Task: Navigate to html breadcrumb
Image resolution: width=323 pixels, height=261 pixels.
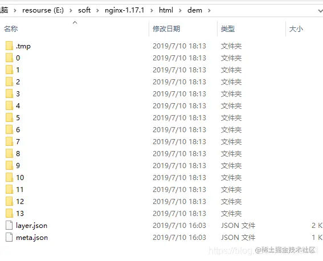Action: (166, 10)
